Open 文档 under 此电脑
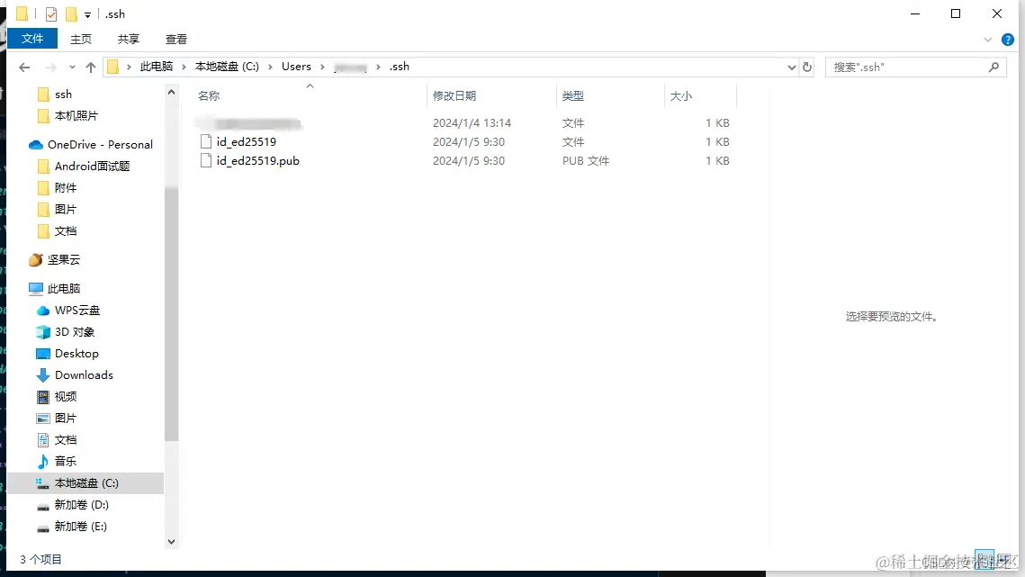The image size is (1025, 577). coord(66,439)
